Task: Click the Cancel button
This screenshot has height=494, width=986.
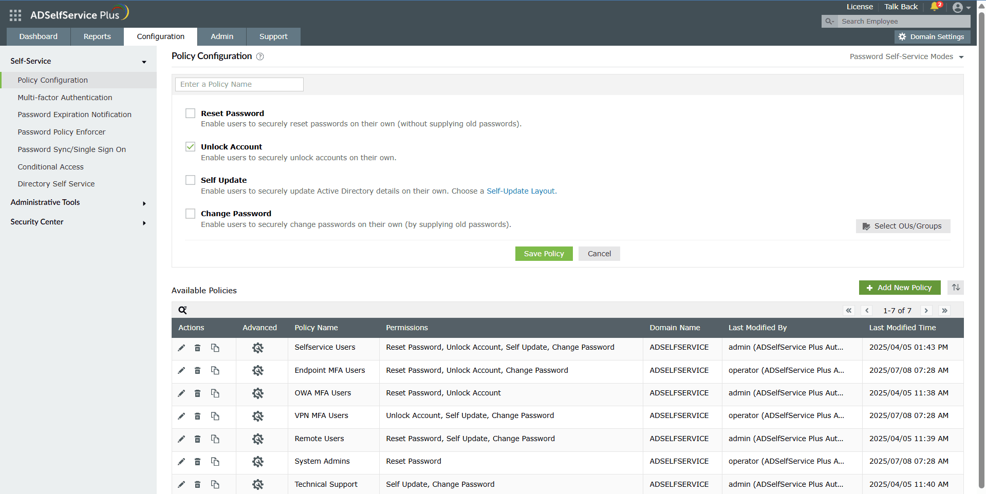Action: point(599,254)
